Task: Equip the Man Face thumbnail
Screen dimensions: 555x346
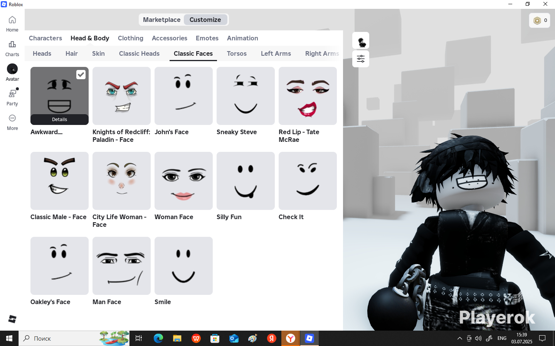Action: click(x=121, y=266)
